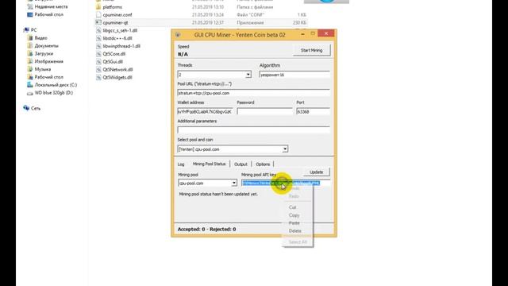
Task: Select the cpuminer-qt application icon
Action: tap(98, 22)
